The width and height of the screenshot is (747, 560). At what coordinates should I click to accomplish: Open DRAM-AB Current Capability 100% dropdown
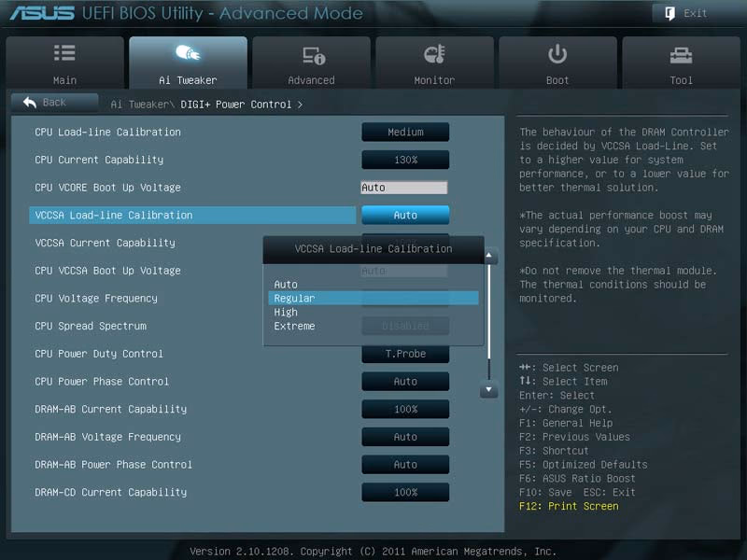click(405, 409)
